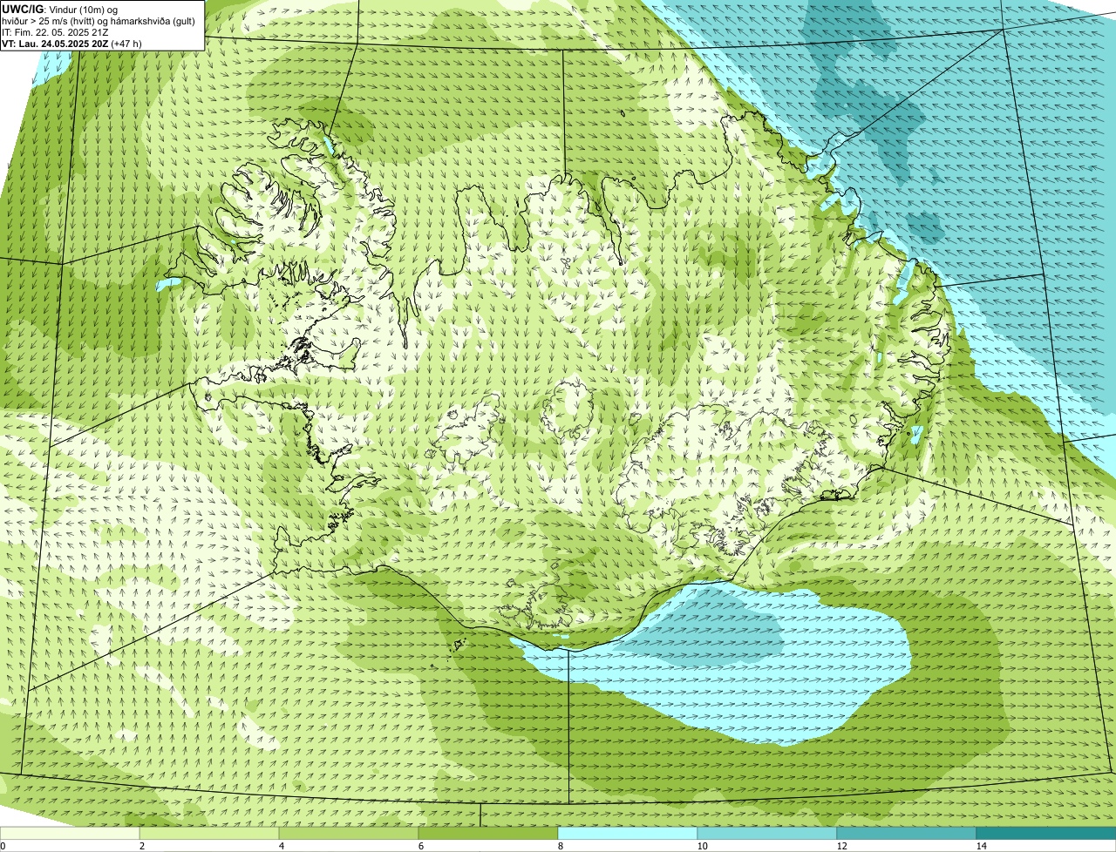Click the light green 2–4 m/s legend swatch
The width and height of the screenshot is (1116, 852).
point(209,834)
